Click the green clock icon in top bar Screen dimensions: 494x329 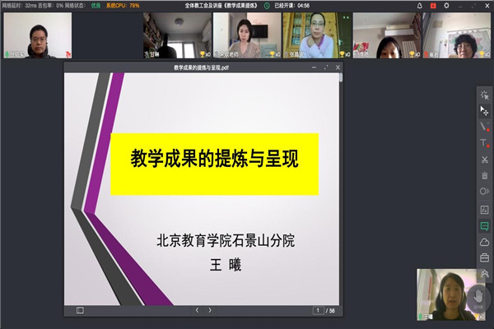click(267, 6)
